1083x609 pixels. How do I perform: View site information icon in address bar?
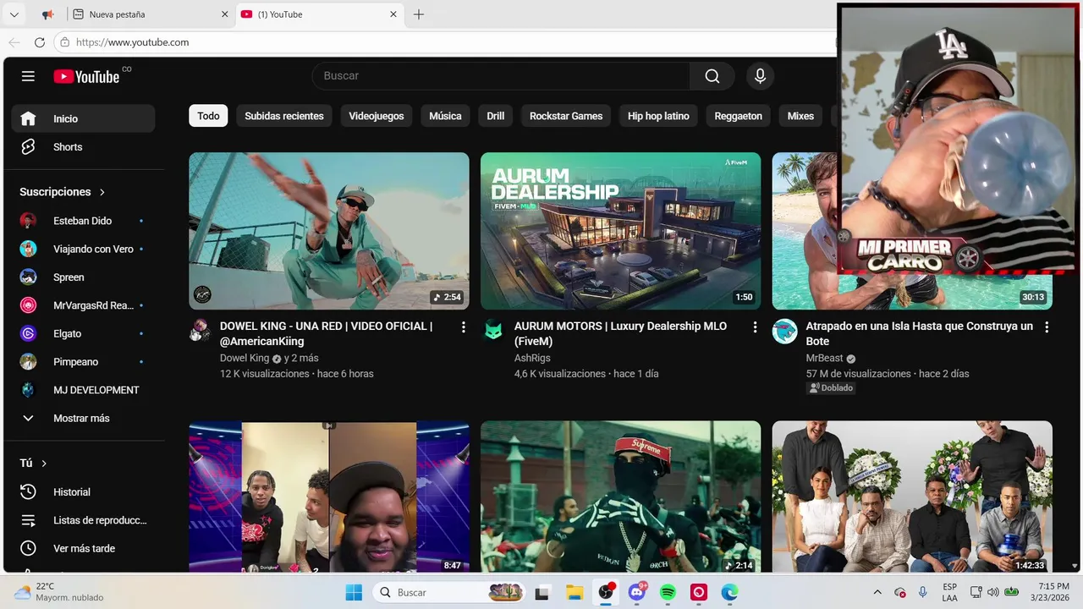click(x=65, y=42)
